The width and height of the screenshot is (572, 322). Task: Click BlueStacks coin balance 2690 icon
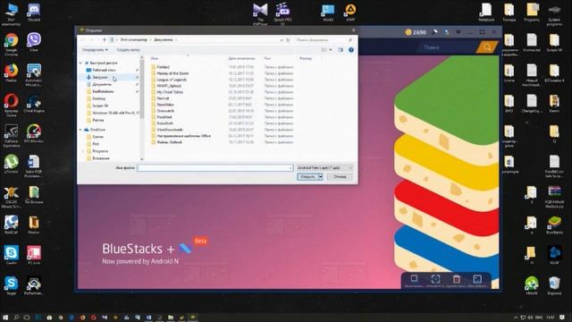click(x=408, y=32)
